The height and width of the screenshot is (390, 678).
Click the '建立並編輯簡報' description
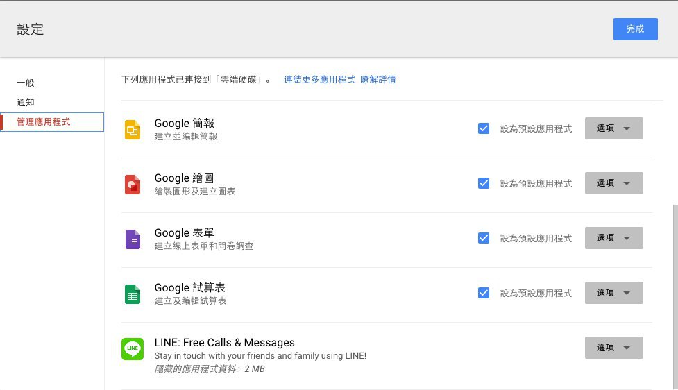point(186,136)
